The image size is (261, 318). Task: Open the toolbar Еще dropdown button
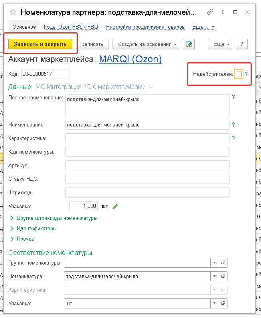coord(220,44)
